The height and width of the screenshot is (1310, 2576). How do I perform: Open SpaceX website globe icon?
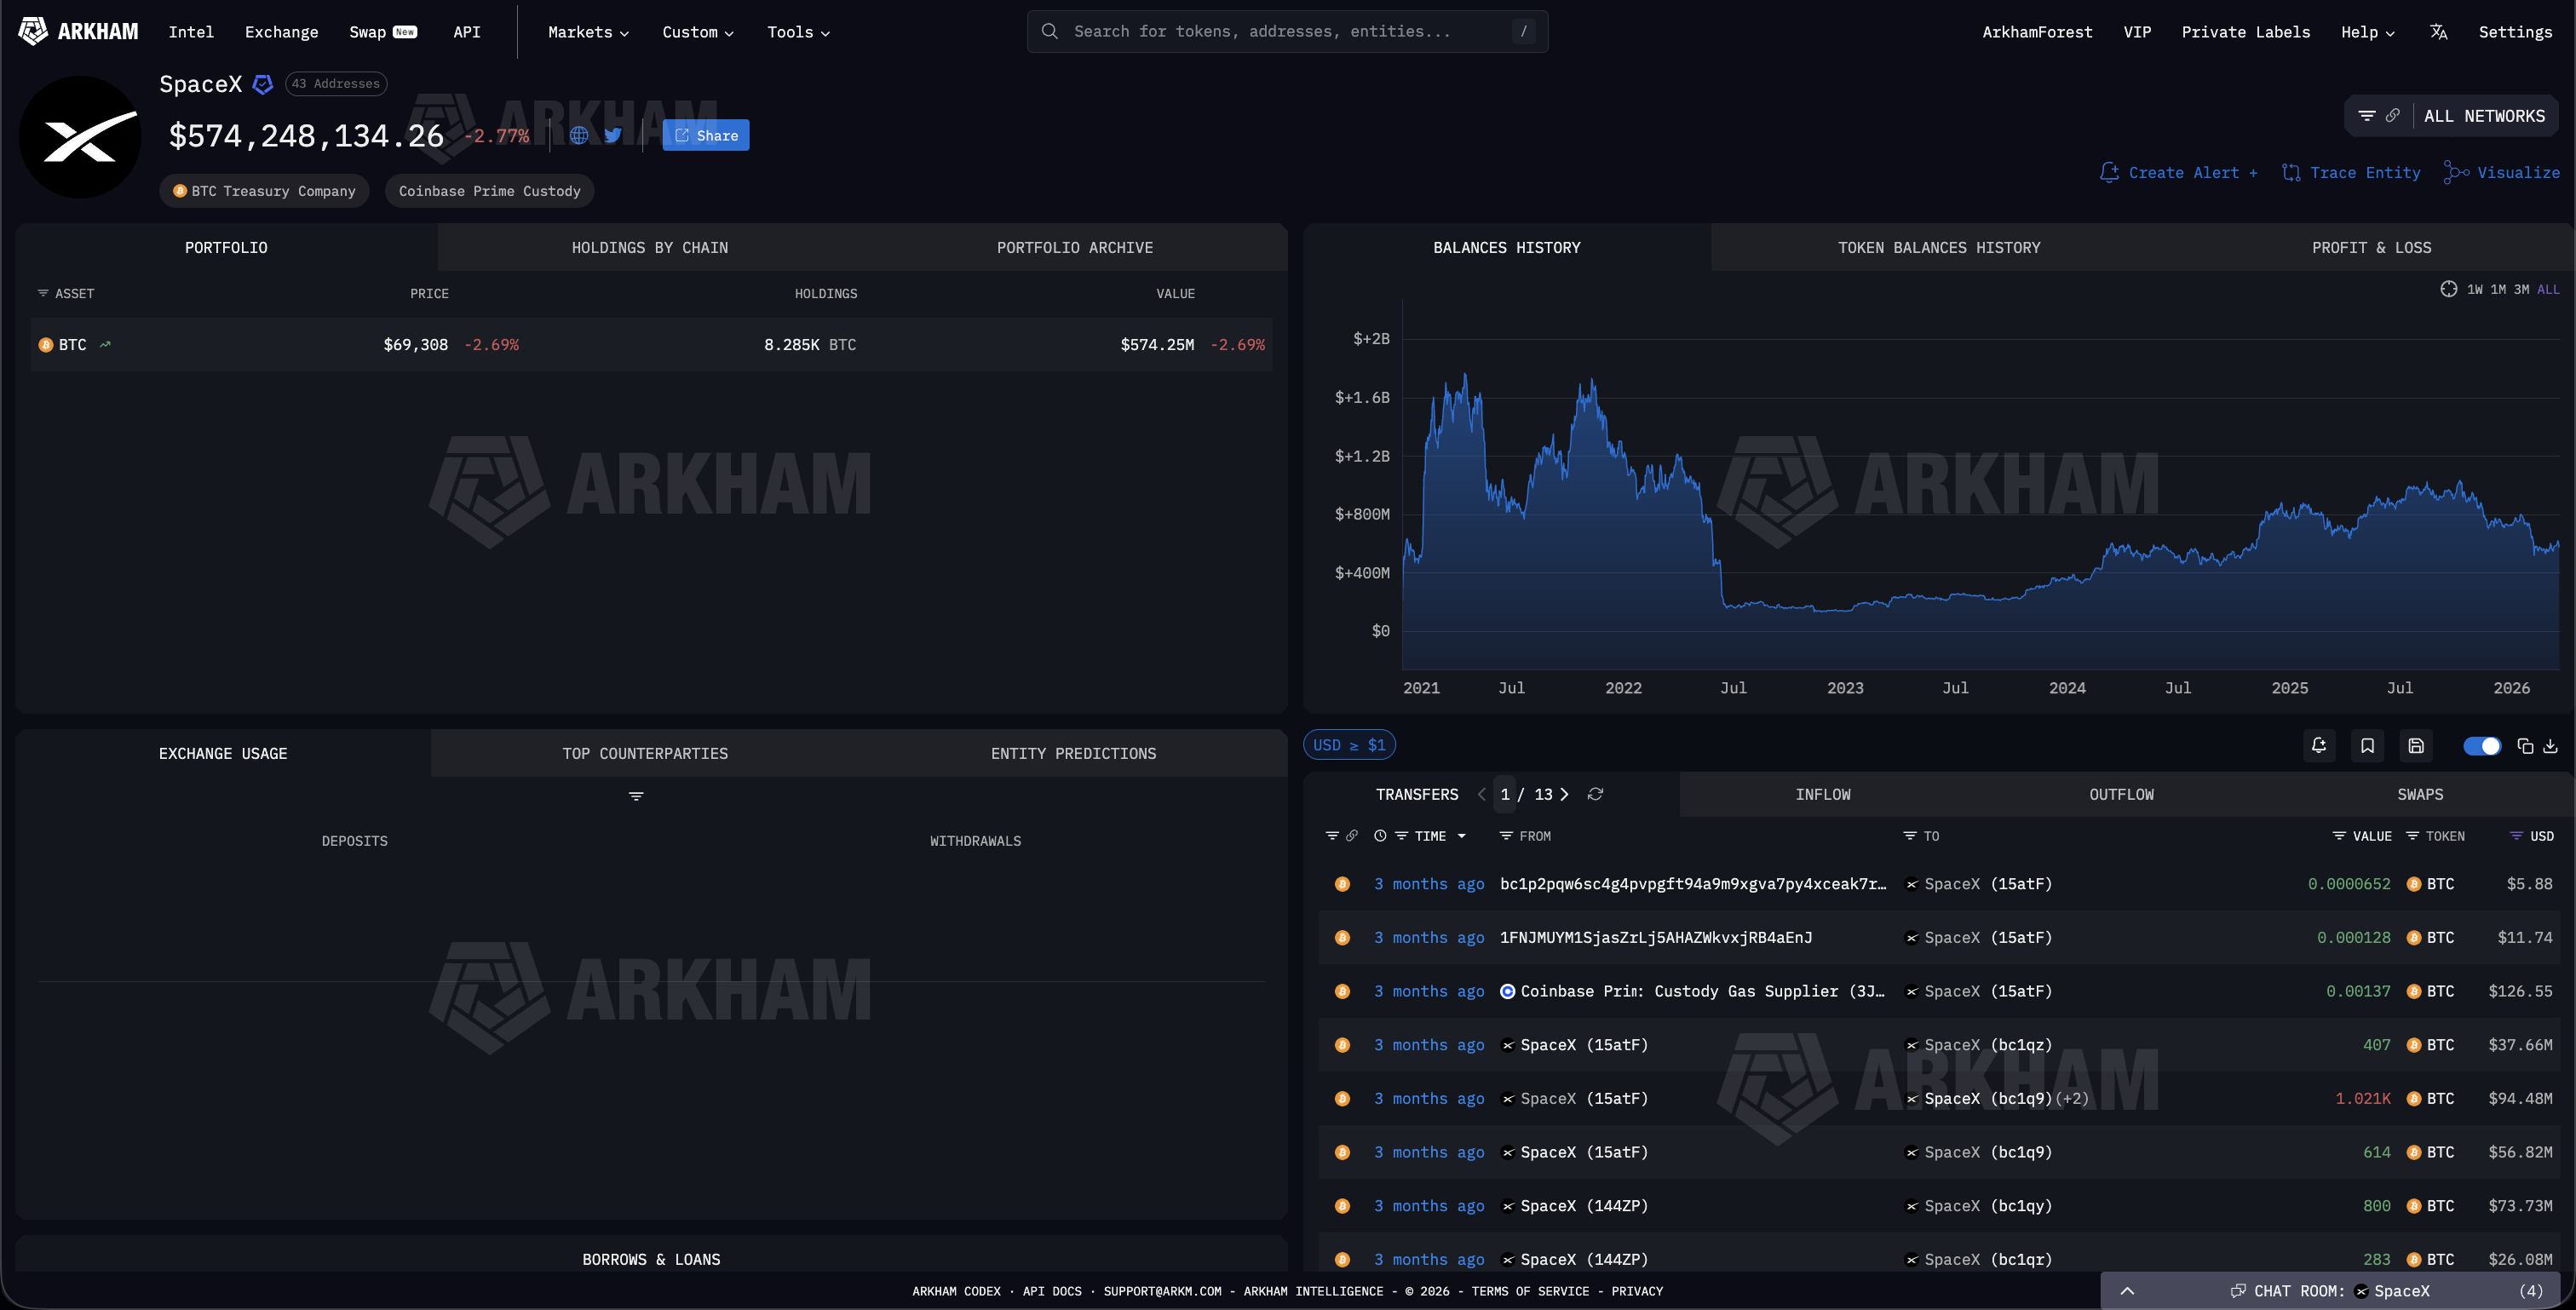(x=579, y=135)
